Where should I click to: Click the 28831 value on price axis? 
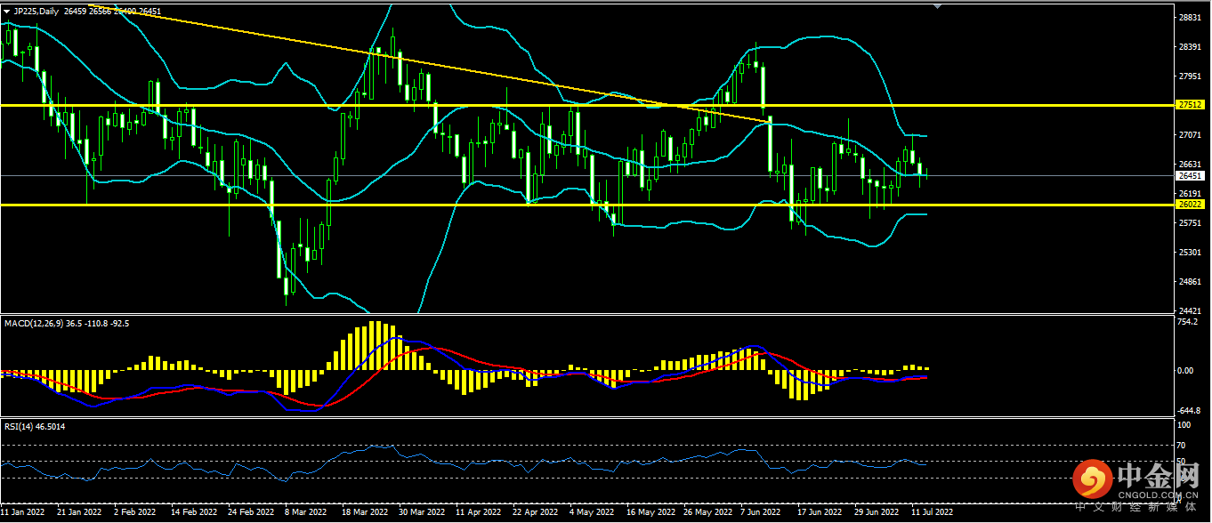[x=1189, y=18]
